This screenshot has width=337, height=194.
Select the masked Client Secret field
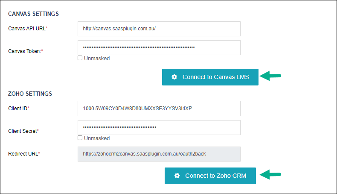[x=159, y=127]
